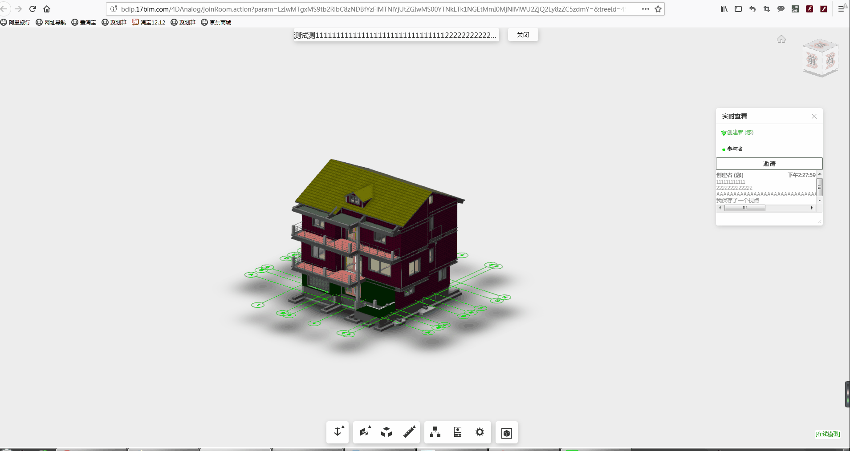Screen dimensions: 850x451
Task: Click the truncated project title text at top
Action: click(395, 35)
